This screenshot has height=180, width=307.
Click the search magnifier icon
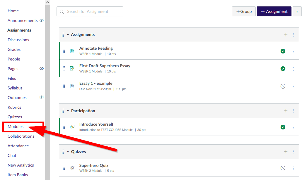pos(62,11)
